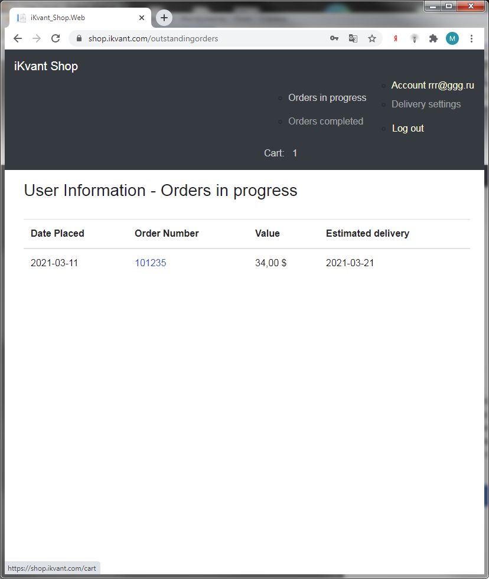Reload the page with refresh icon
Viewport: 489px width, 579px height.
tap(56, 38)
